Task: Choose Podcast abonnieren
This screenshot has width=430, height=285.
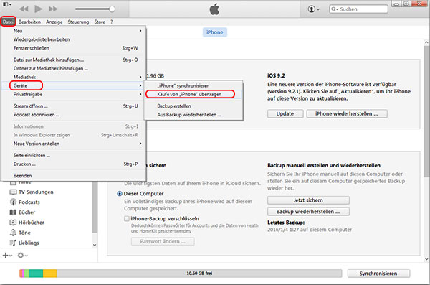Action: pos(73,115)
